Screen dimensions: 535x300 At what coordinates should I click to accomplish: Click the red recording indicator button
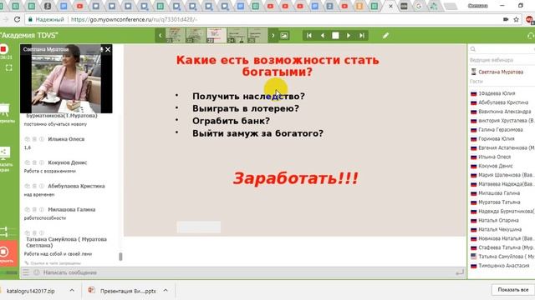pos(3,49)
